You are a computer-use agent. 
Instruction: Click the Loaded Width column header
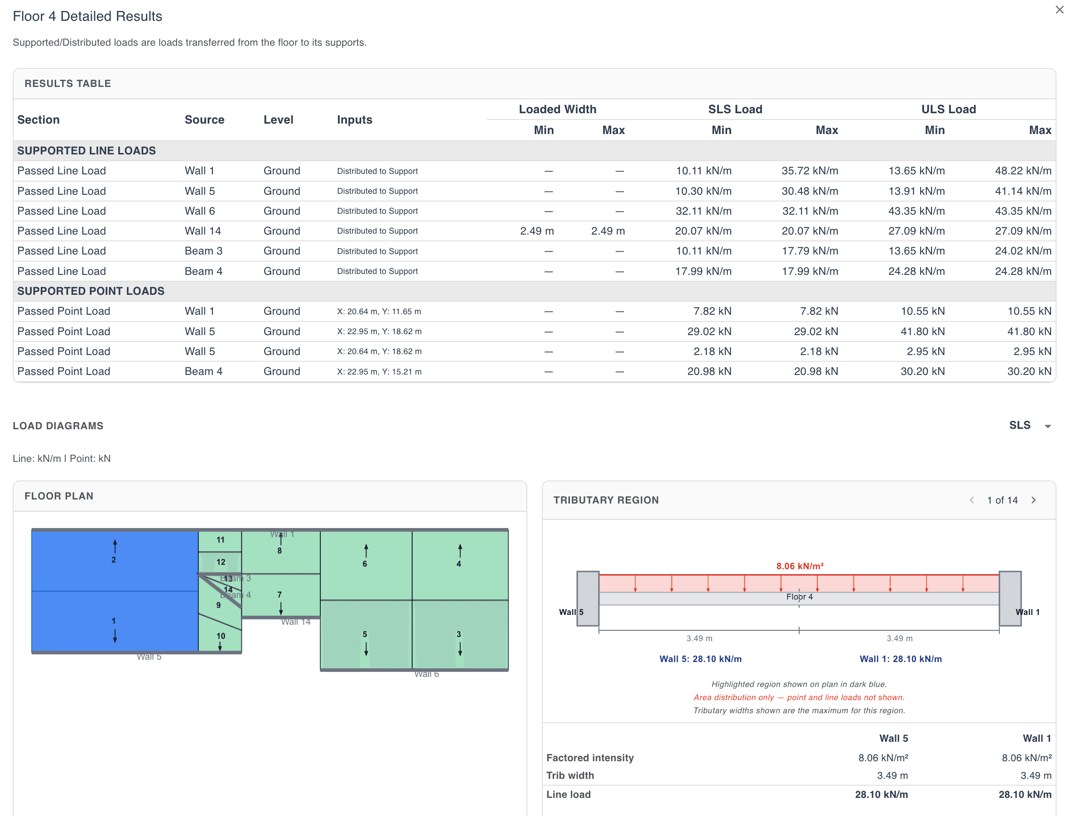coord(557,109)
